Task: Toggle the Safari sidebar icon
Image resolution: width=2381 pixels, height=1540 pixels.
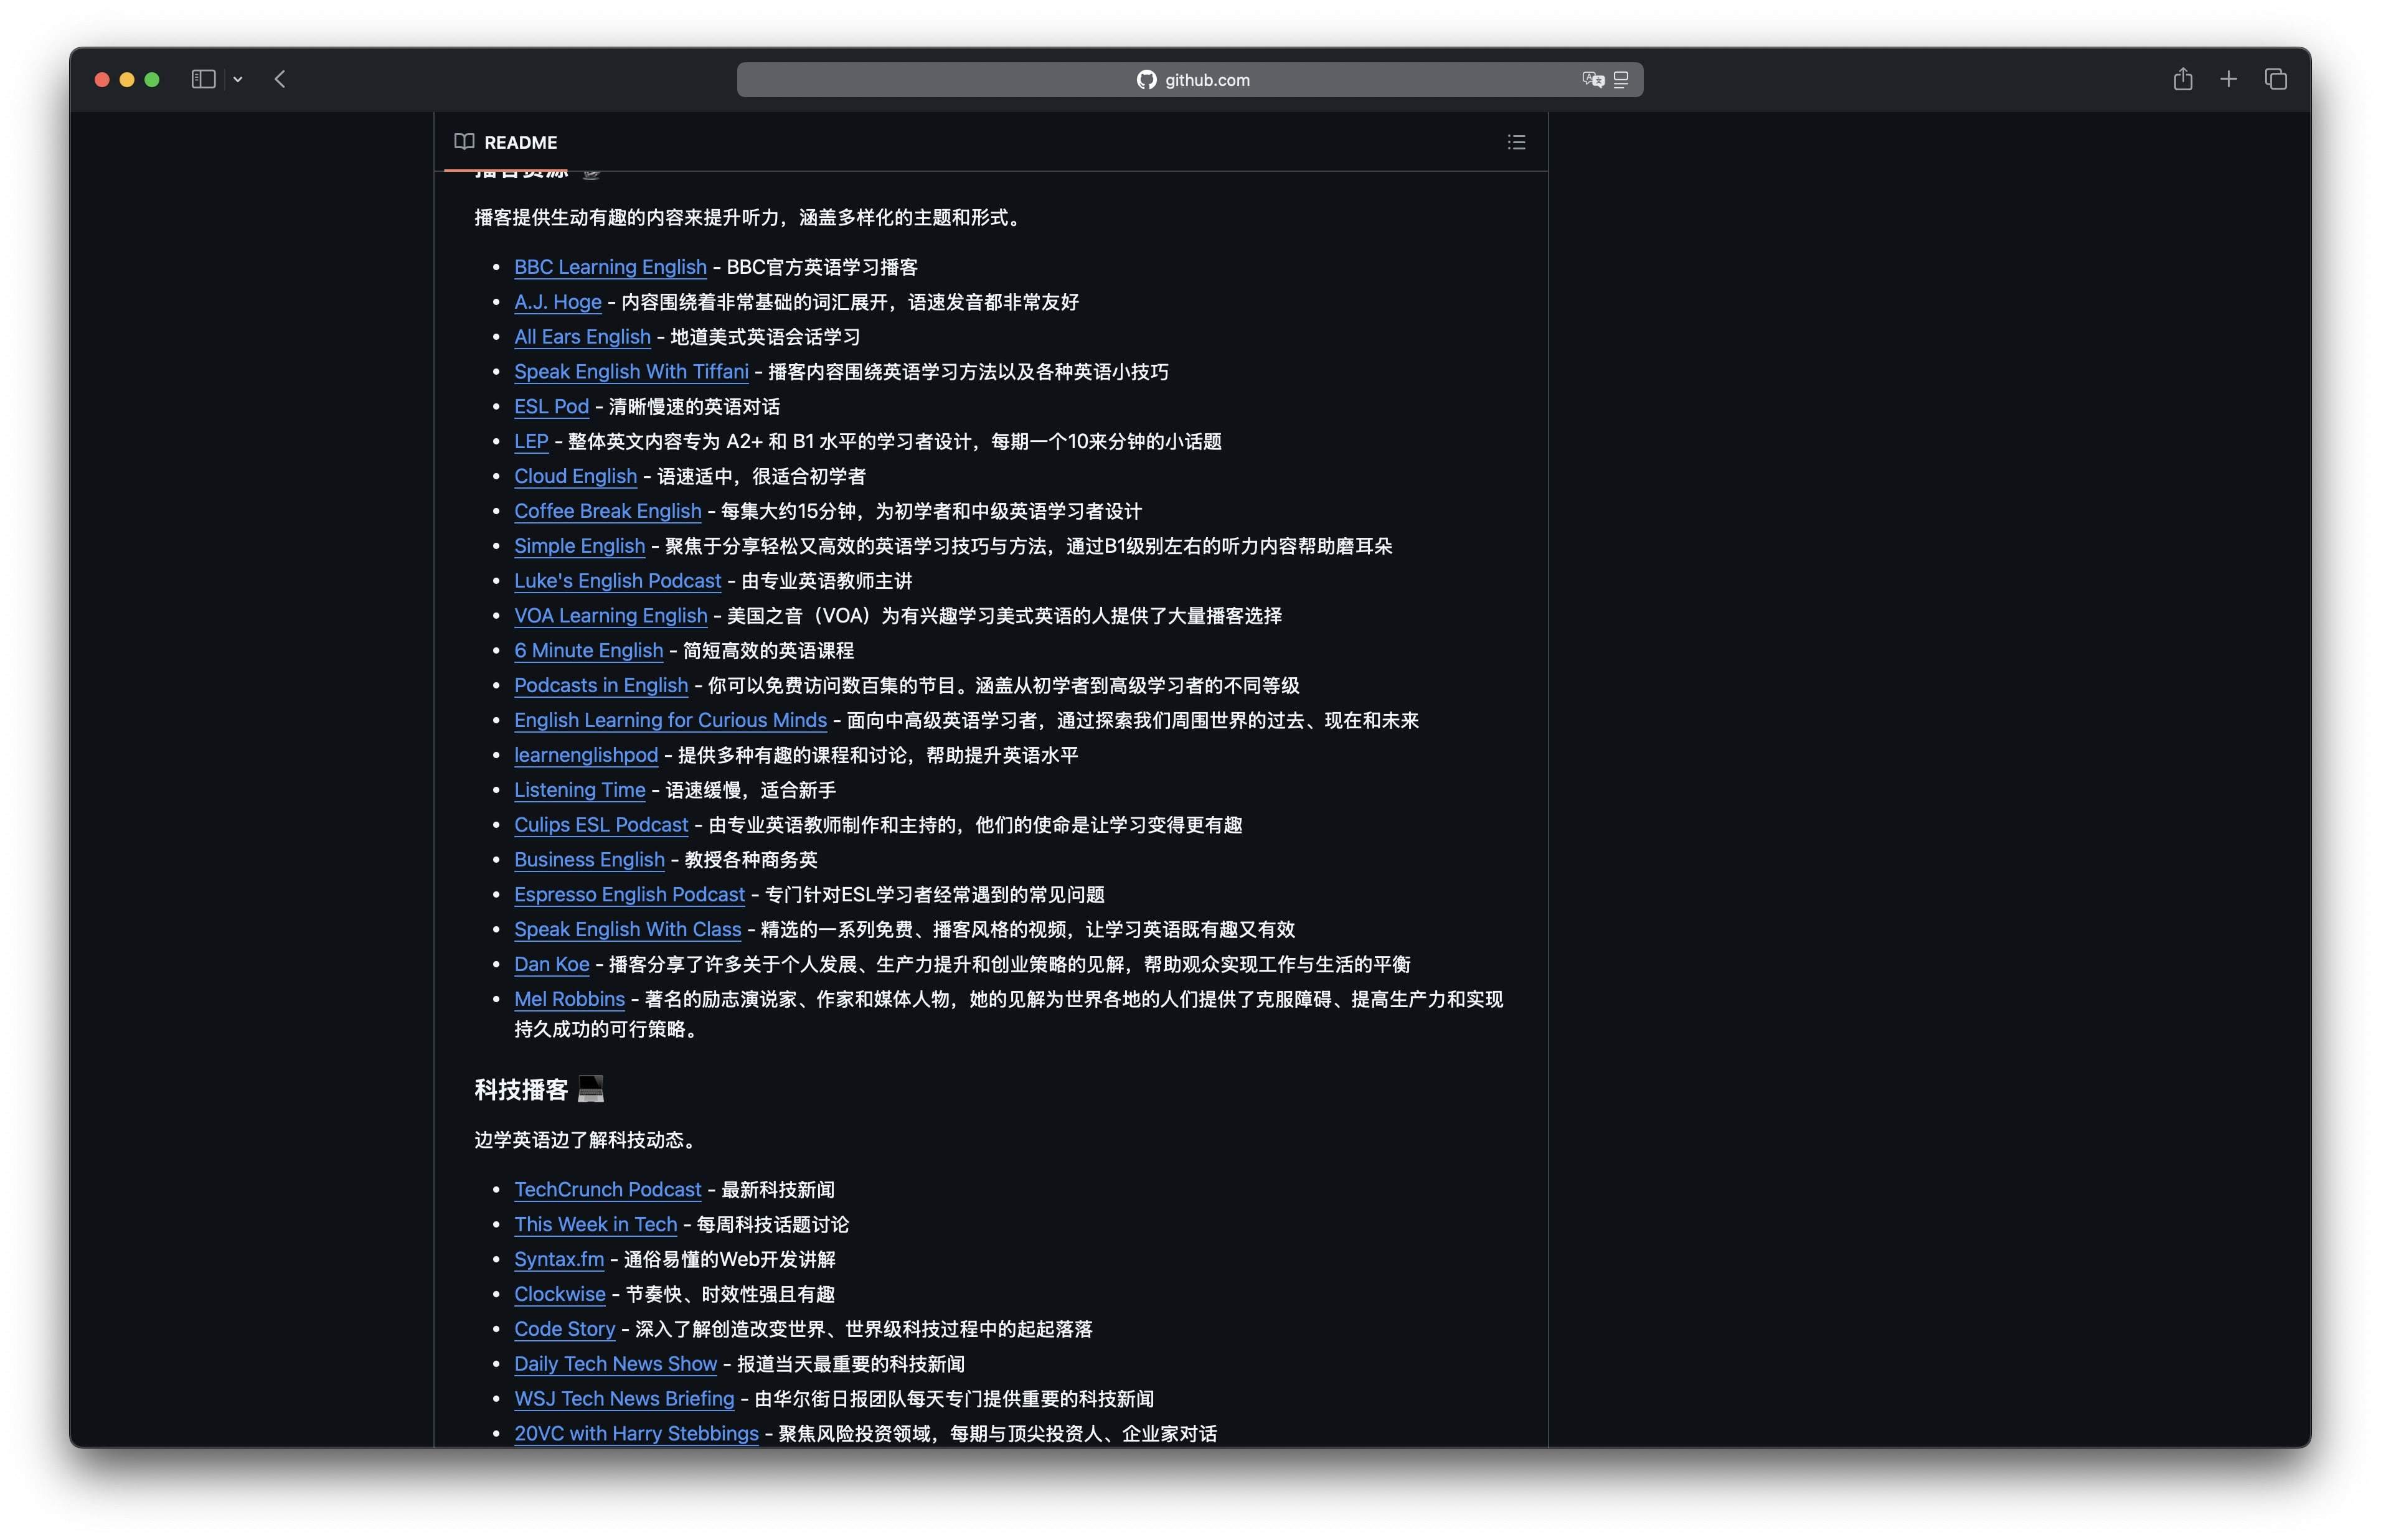Action: click(203, 79)
